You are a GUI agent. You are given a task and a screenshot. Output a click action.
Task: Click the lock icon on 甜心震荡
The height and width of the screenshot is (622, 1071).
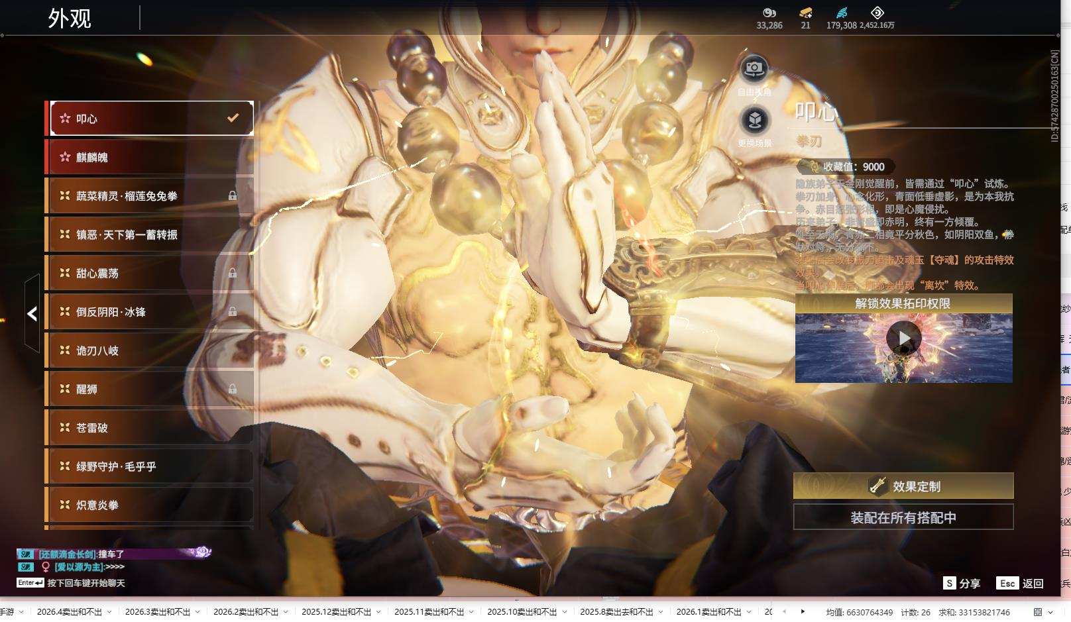tap(233, 273)
